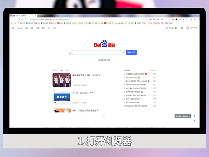Click the 百度一下 search button
209x157 pixels.
click(x=132, y=53)
